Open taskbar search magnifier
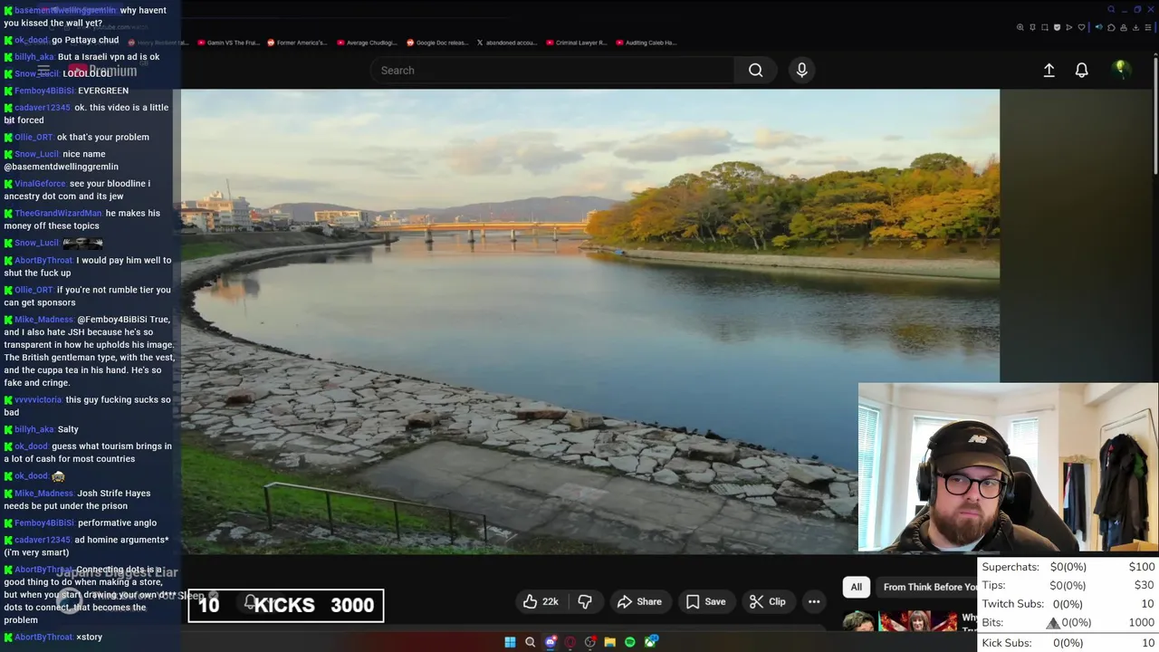This screenshot has width=1159, height=652. (x=530, y=642)
